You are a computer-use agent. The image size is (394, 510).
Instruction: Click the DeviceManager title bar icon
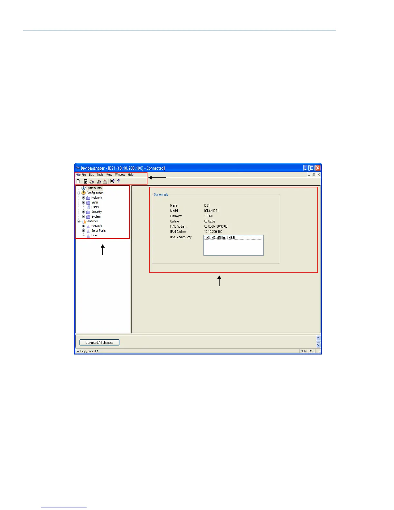[78, 168]
